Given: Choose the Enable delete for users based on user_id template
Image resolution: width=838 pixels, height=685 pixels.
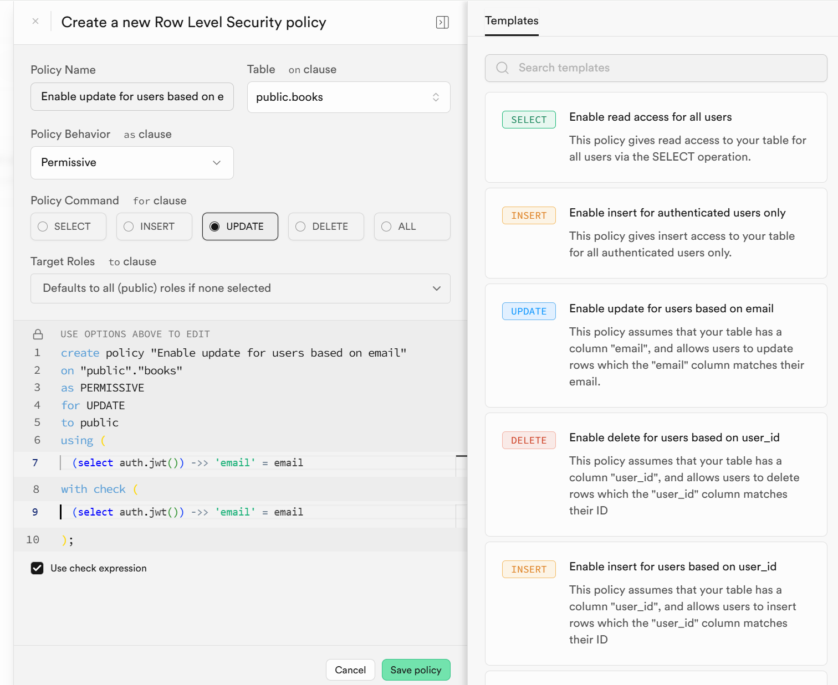Looking at the screenshot, I should point(656,475).
